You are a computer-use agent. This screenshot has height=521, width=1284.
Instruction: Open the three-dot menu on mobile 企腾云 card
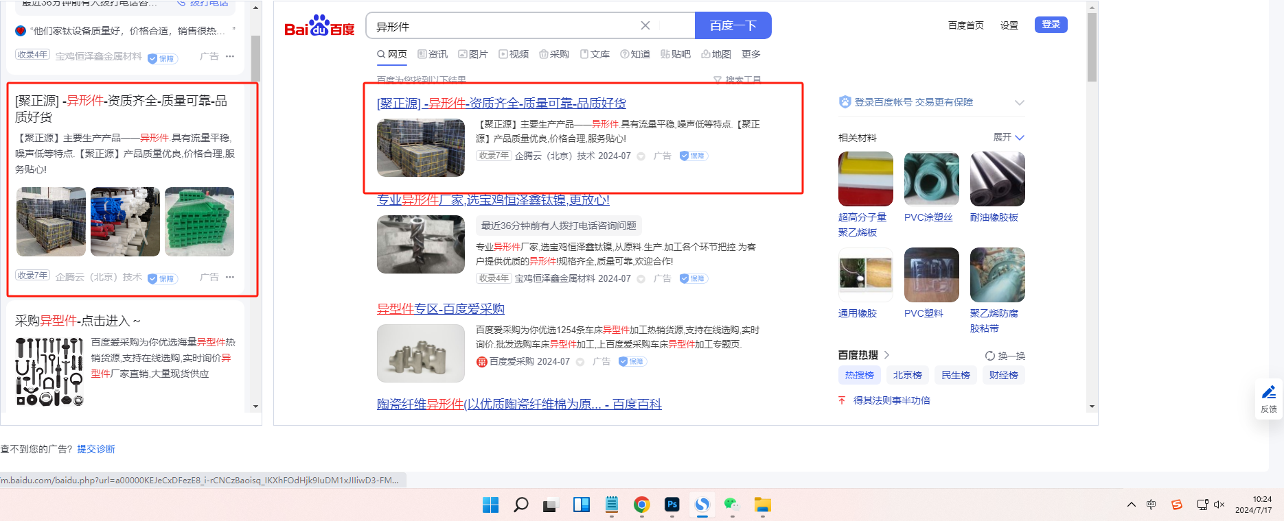230,277
